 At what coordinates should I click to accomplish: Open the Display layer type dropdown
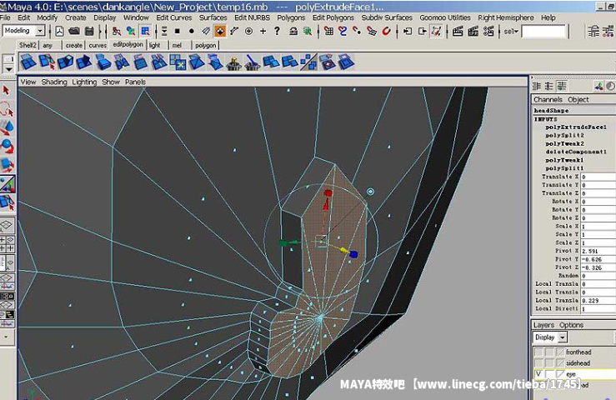point(562,337)
